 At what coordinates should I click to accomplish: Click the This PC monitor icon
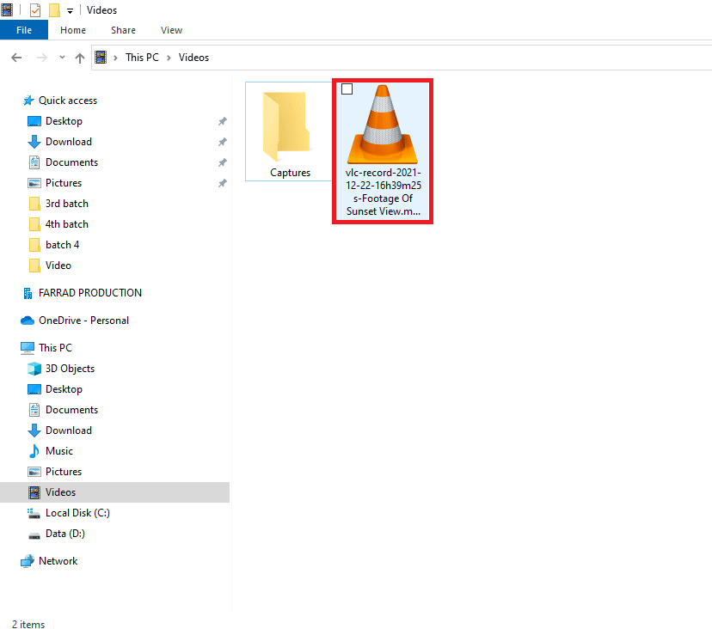click(28, 348)
